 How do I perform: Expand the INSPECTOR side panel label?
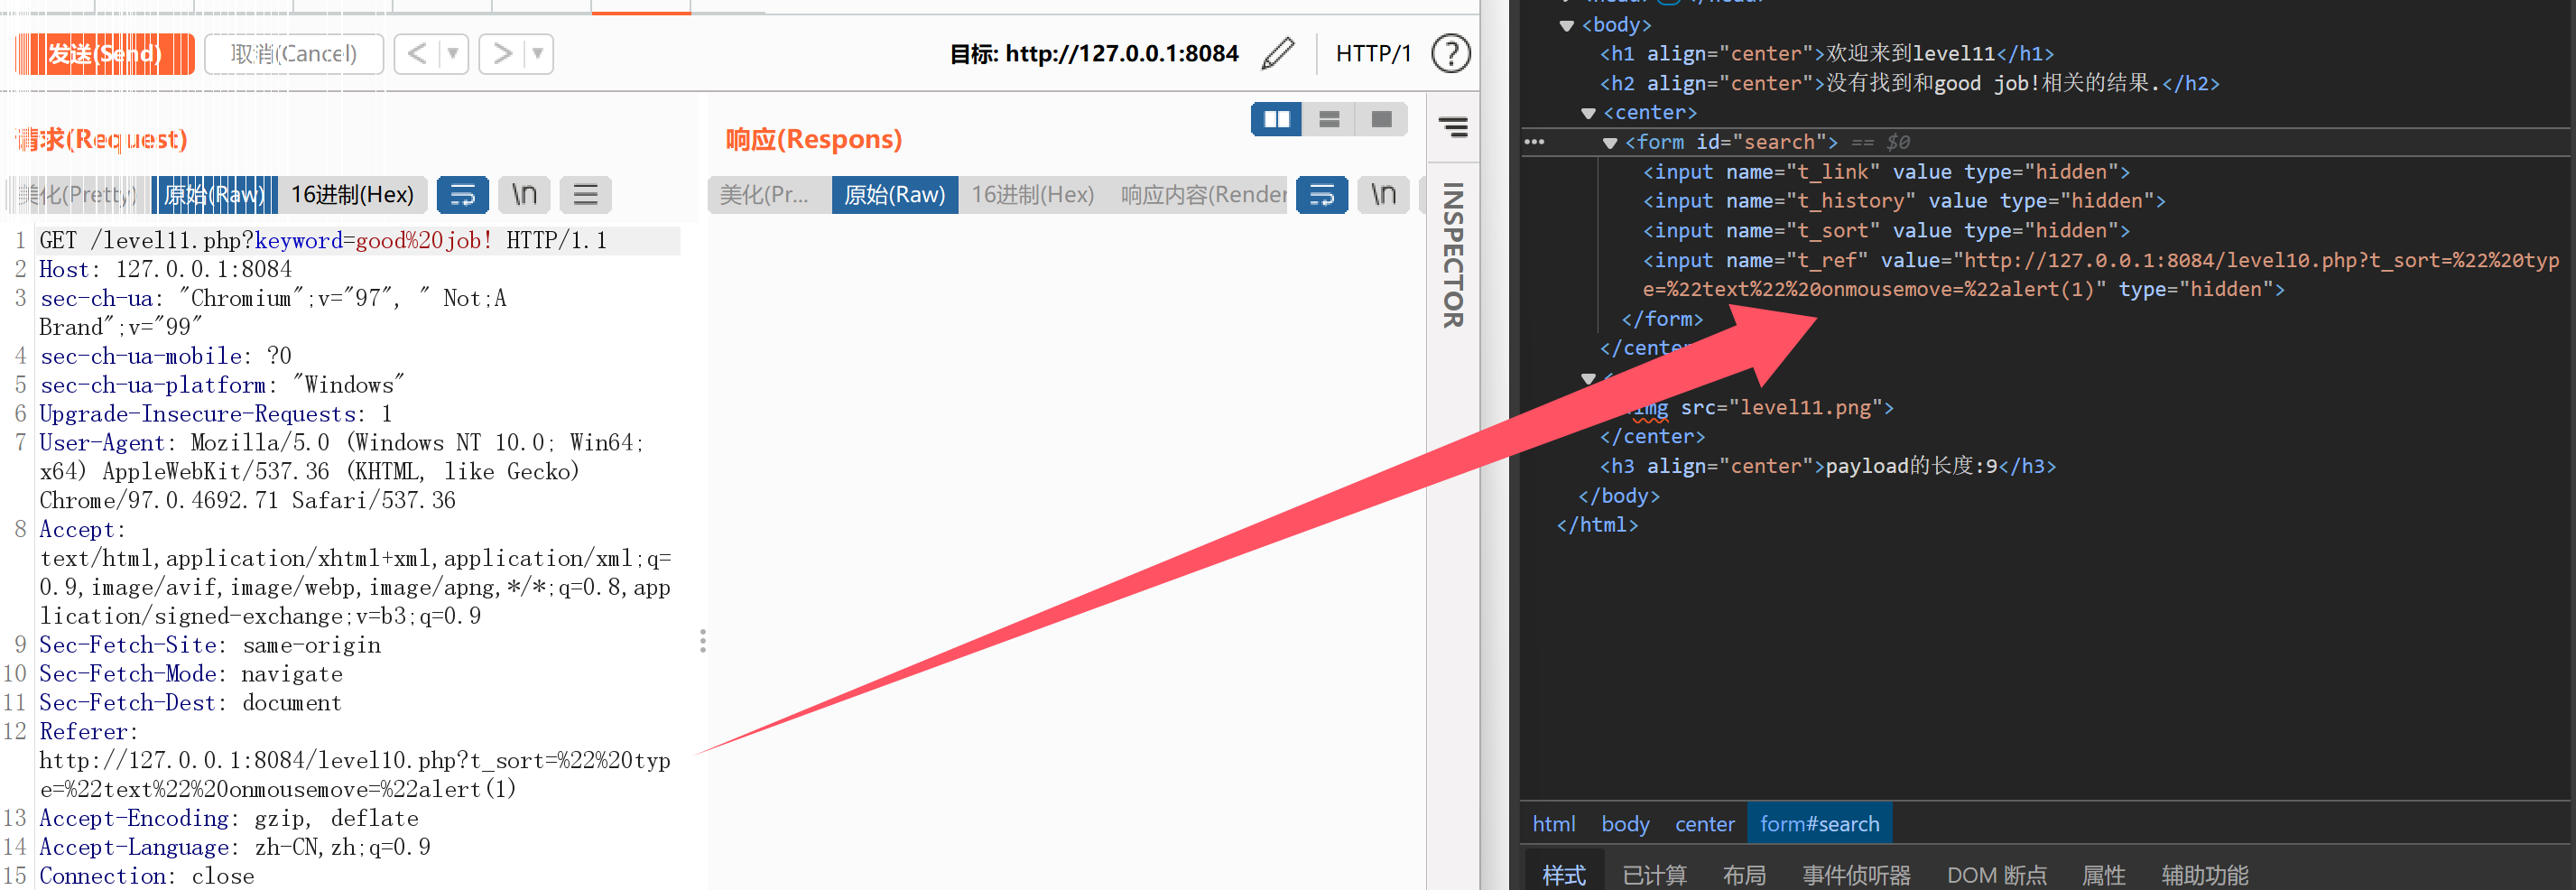(1453, 255)
